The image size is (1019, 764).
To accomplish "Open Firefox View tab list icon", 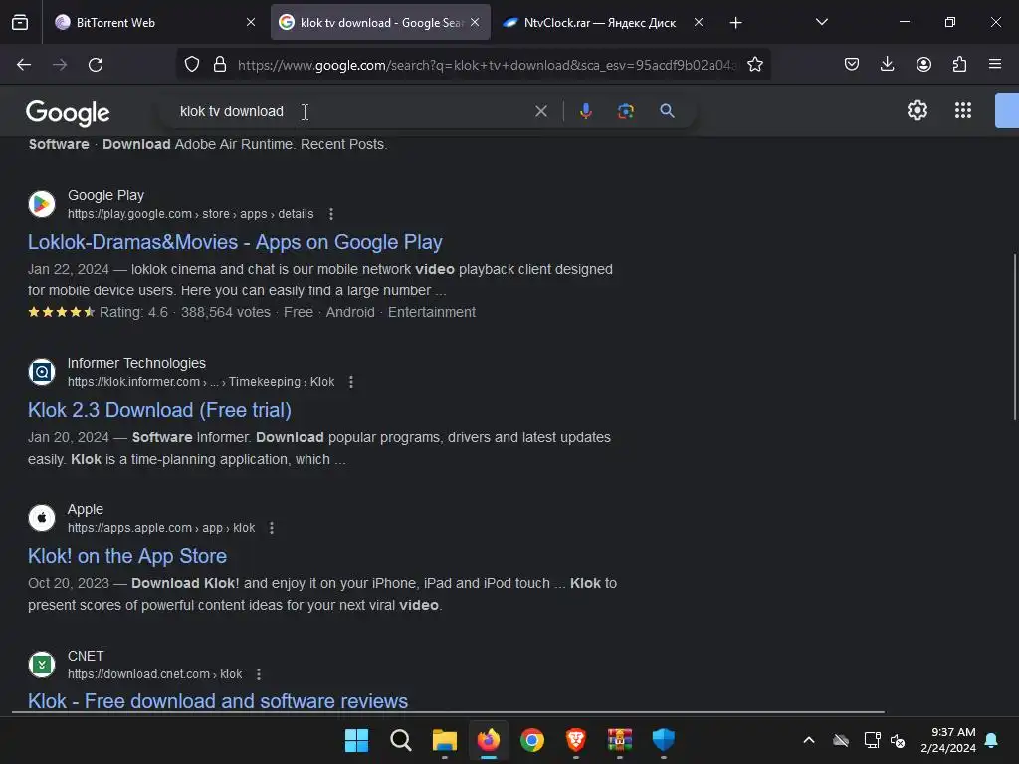I will click(20, 22).
